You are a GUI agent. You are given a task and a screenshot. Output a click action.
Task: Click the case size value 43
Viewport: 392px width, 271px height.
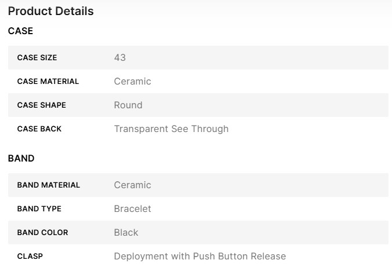120,58
